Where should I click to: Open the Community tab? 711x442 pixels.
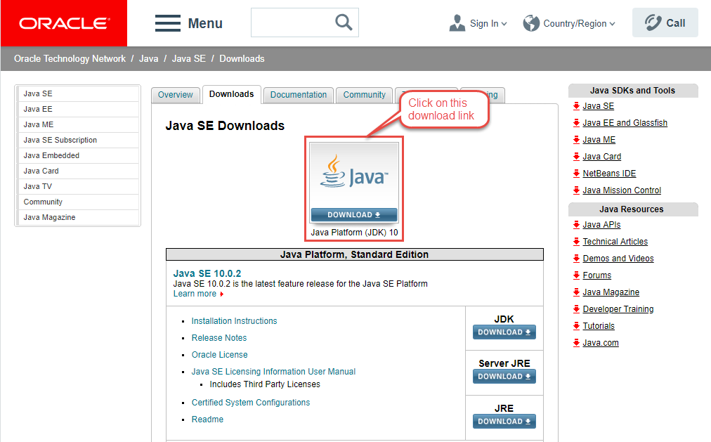click(364, 94)
